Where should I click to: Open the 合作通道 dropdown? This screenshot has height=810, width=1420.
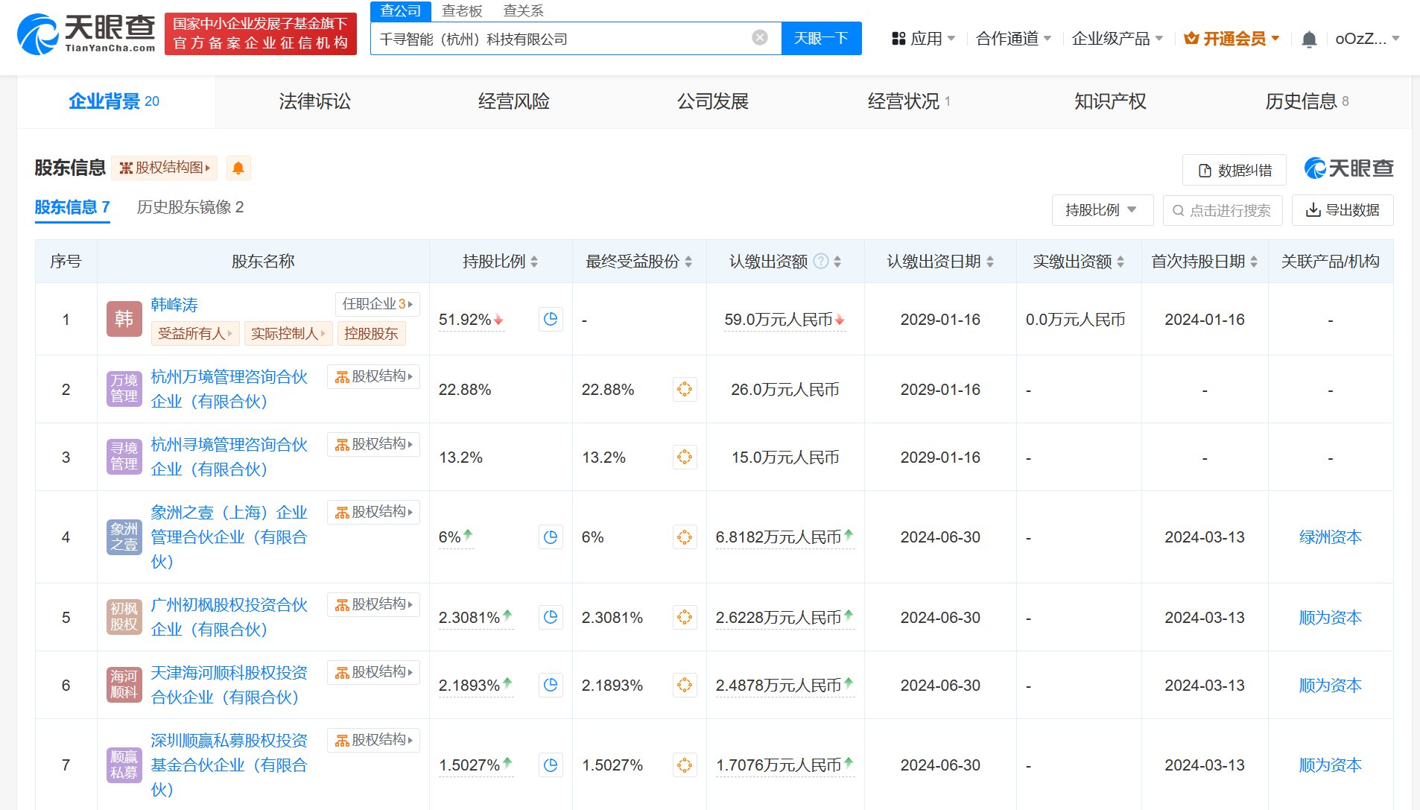point(1013,39)
